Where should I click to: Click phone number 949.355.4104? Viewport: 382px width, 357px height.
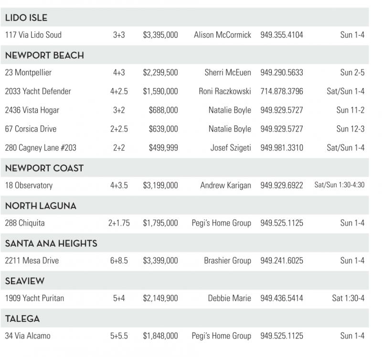[281, 35]
